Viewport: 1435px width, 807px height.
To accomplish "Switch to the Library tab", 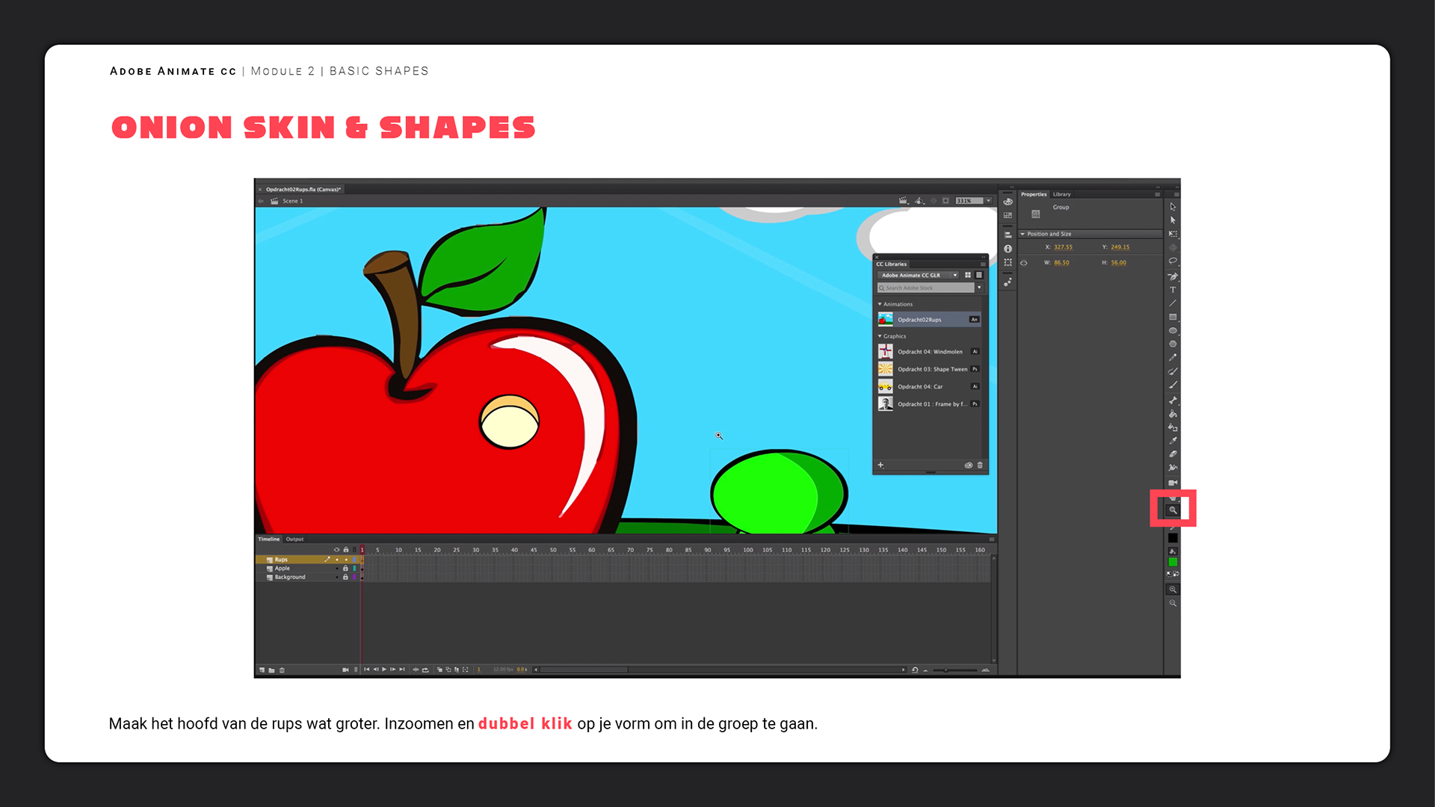I will click(1061, 194).
